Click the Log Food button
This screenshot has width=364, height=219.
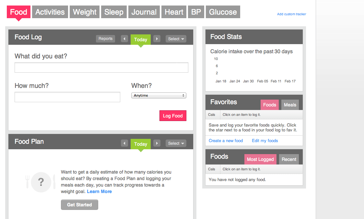pyautogui.click(x=173, y=116)
